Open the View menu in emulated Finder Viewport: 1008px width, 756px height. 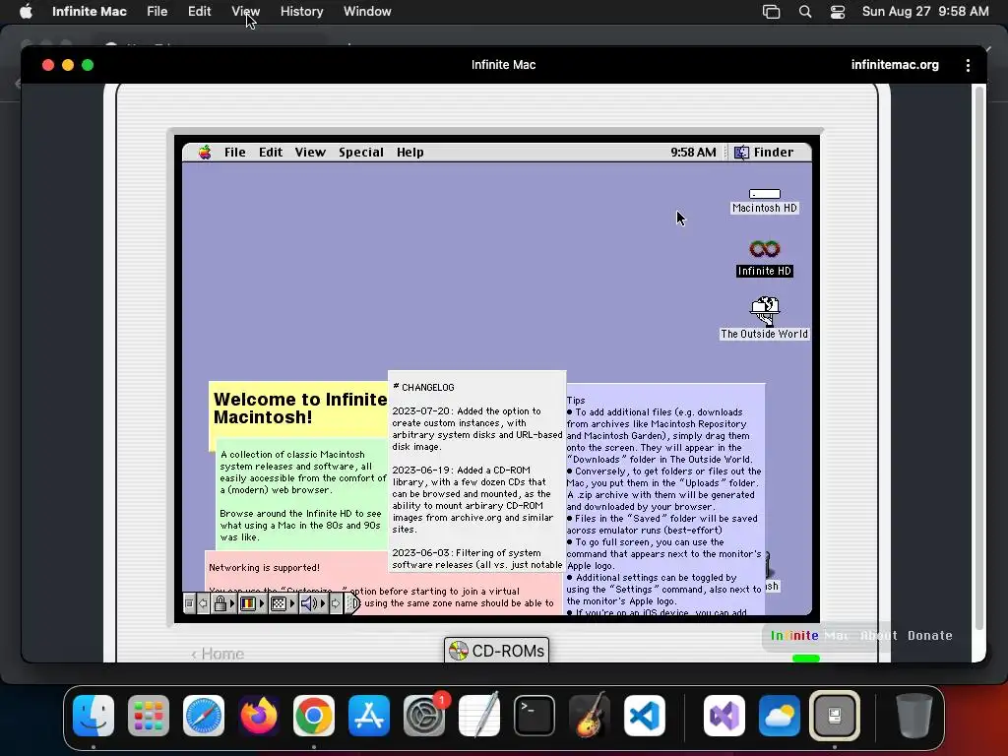point(310,153)
